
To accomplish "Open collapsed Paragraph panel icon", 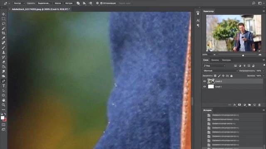I will click(198, 26).
